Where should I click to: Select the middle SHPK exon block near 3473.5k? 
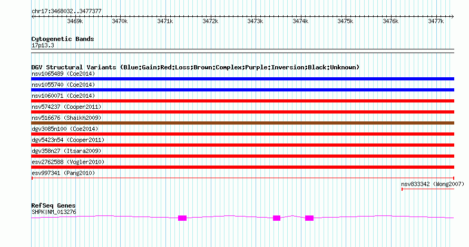click(277, 218)
